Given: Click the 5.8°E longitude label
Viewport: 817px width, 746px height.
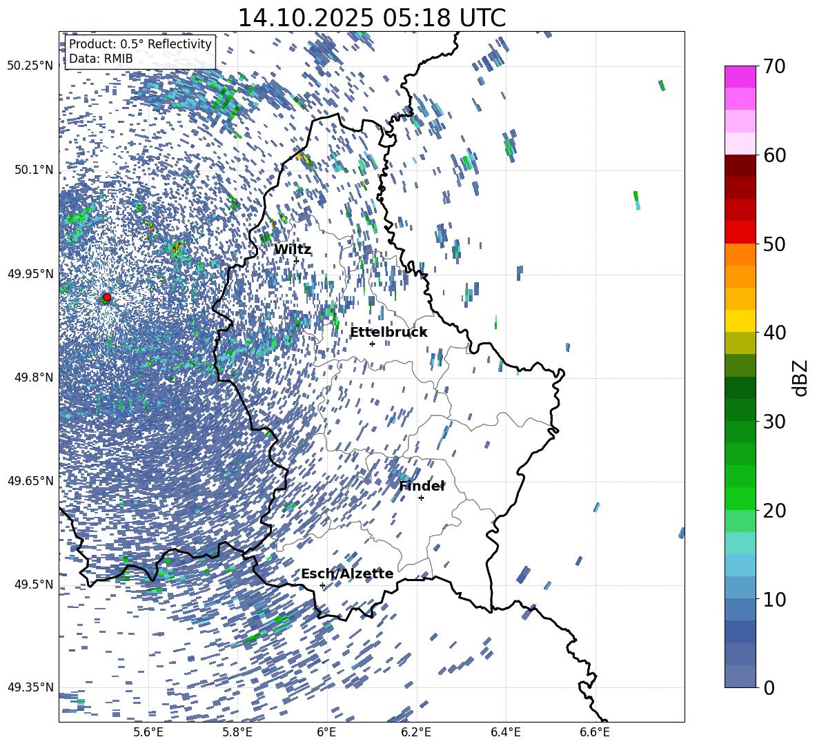Looking at the screenshot, I should tap(237, 732).
